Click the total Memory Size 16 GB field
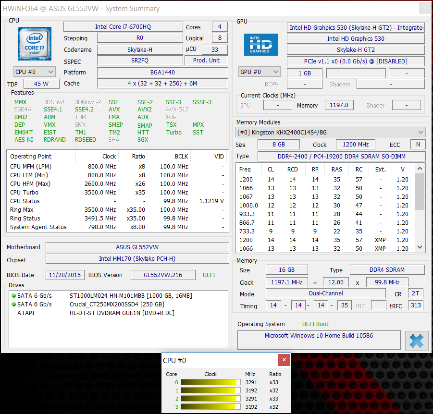Screen dimensions: 433x414 tap(286, 269)
